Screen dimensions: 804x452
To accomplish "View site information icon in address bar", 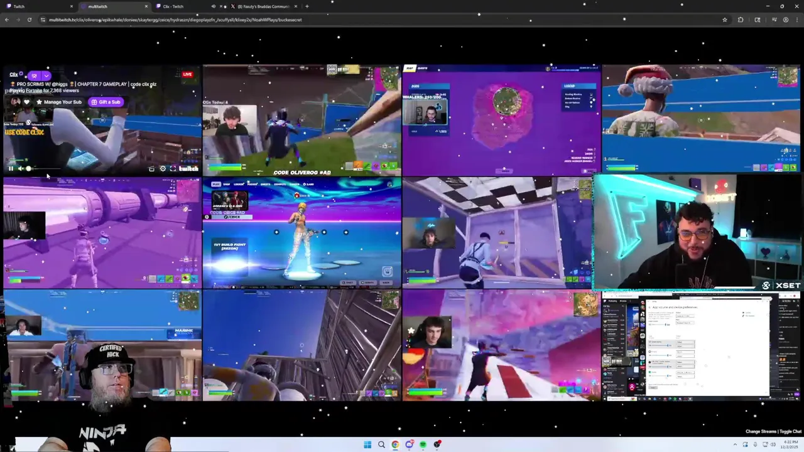I will pyautogui.click(x=43, y=19).
